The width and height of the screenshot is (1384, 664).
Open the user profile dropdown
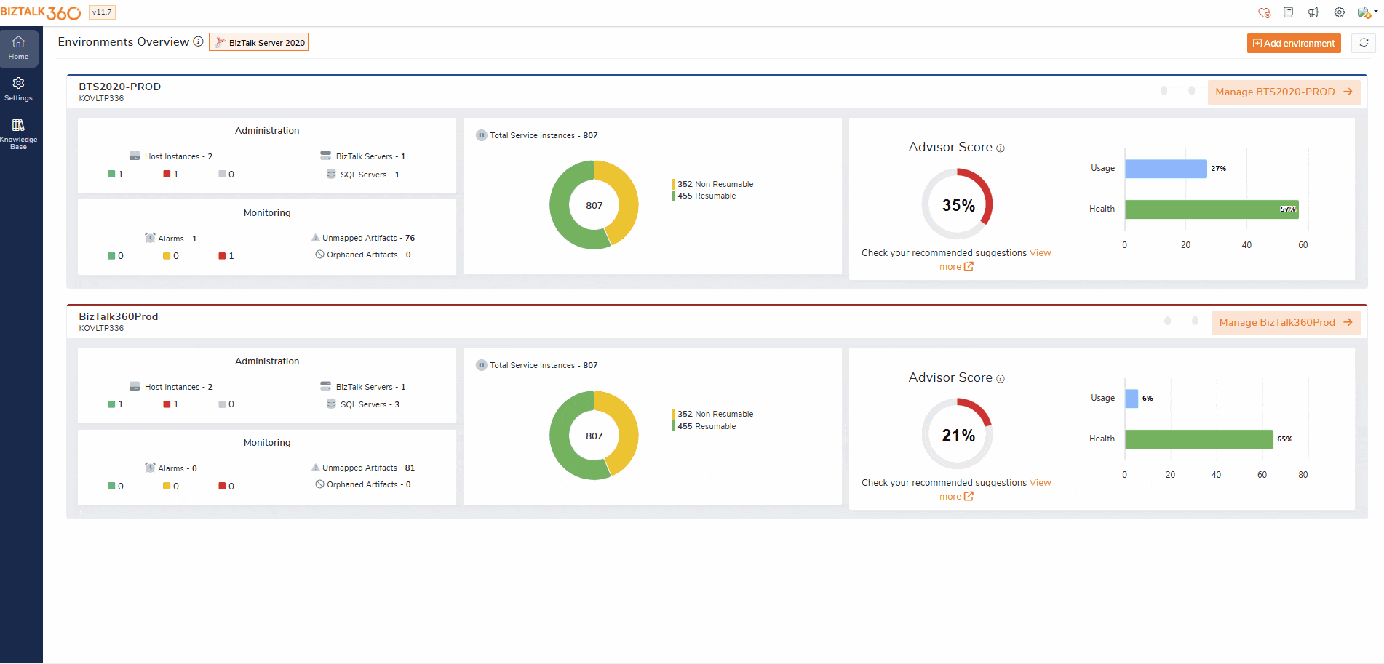[x=1367, y=12]
